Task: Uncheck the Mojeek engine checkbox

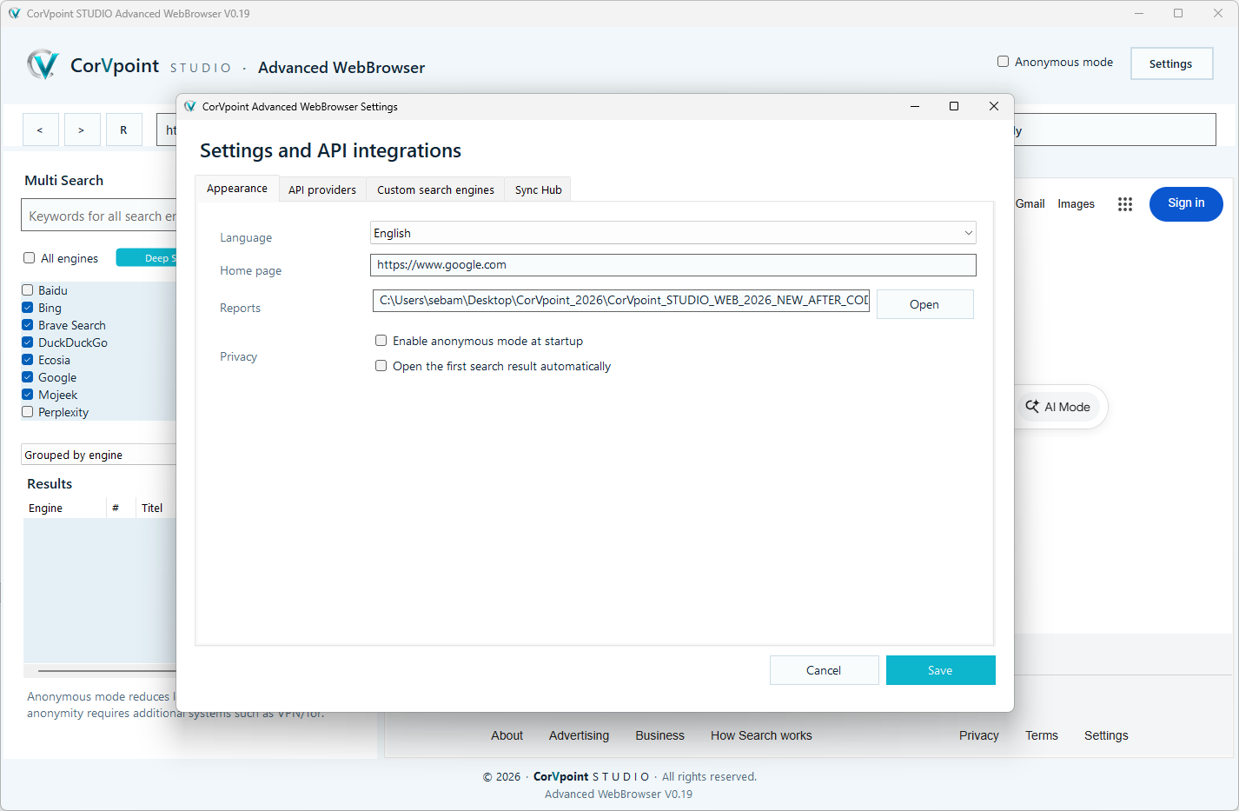Action: click(x=27, y=395)
